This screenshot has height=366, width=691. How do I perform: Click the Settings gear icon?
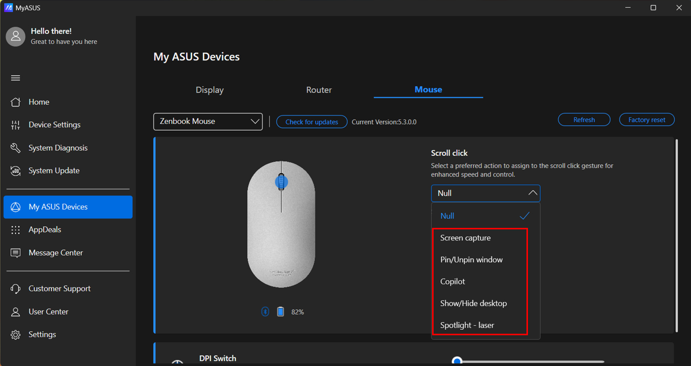click(16, 335)
